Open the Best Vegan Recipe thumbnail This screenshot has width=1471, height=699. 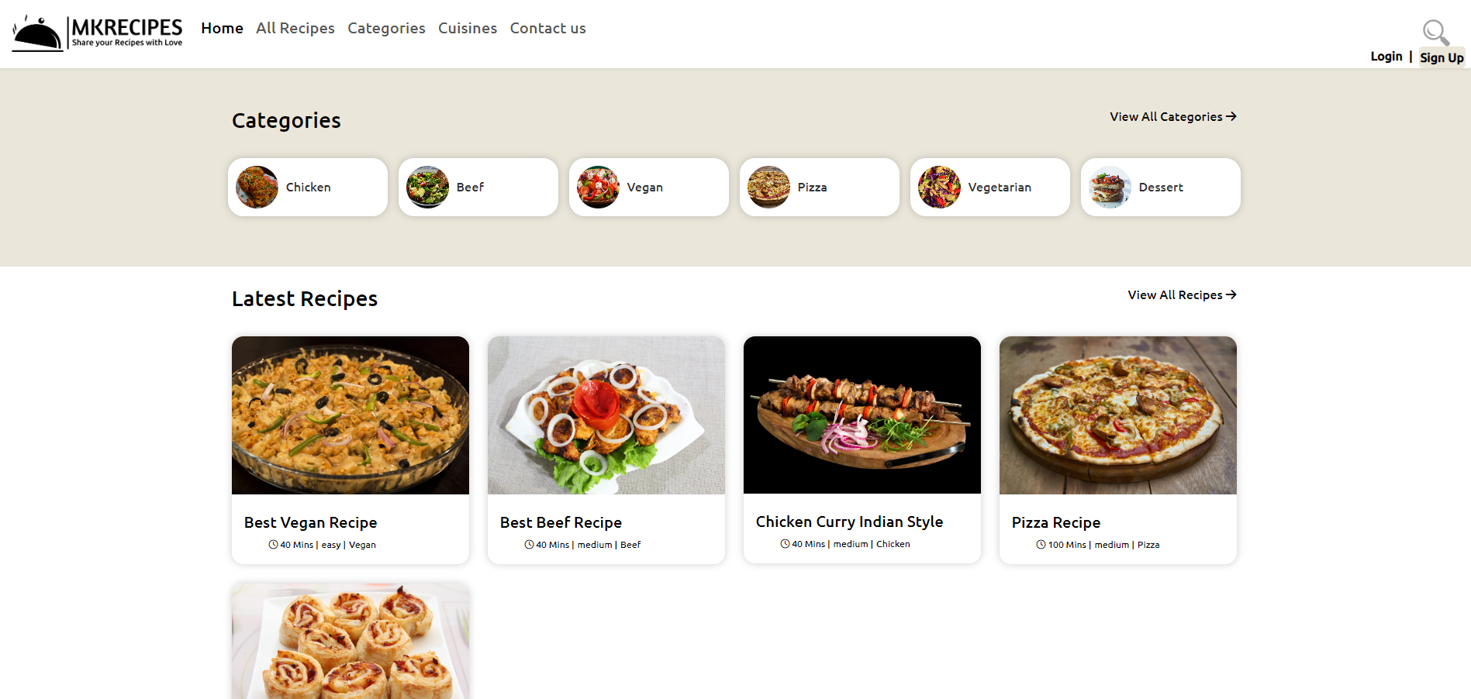pyautogui.click(x=350, y=415)
